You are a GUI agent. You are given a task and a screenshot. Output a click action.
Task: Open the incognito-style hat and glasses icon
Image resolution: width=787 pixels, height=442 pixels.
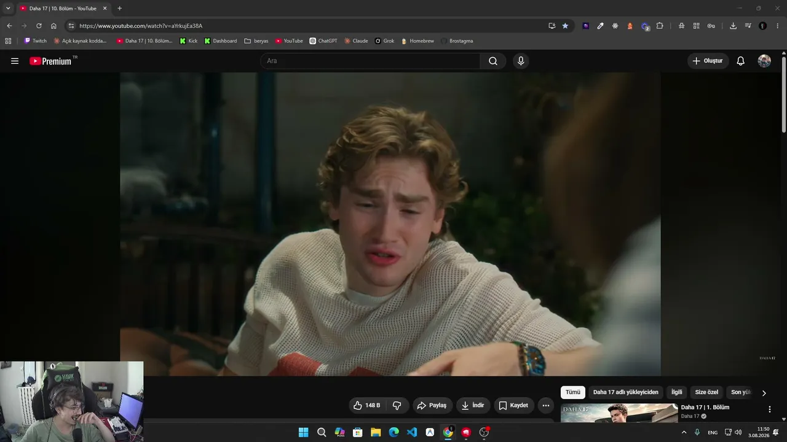(681, 26)
